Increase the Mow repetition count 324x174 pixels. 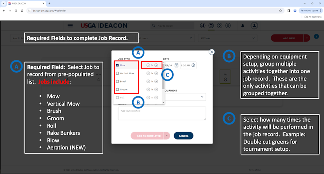(156, 65)
